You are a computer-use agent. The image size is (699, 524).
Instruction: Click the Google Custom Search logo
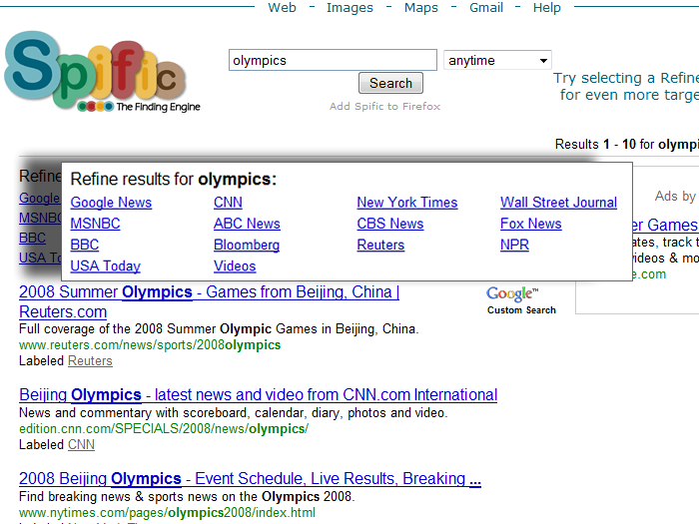click(521, 300)
